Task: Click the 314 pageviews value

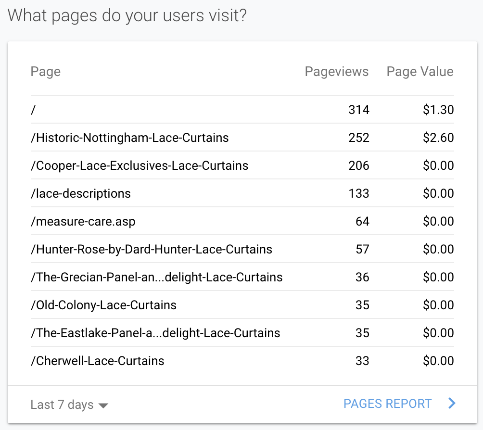Action: (359, 110)
